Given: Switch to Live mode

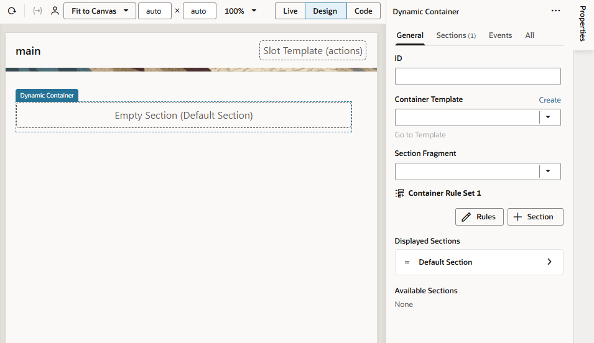Looking at the screenshot, I should coord(290,11).
